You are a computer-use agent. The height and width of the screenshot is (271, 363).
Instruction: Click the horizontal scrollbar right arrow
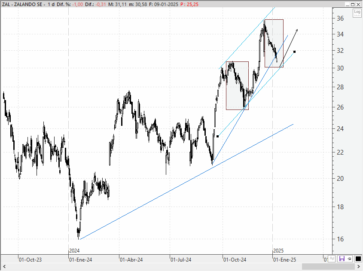359,267
